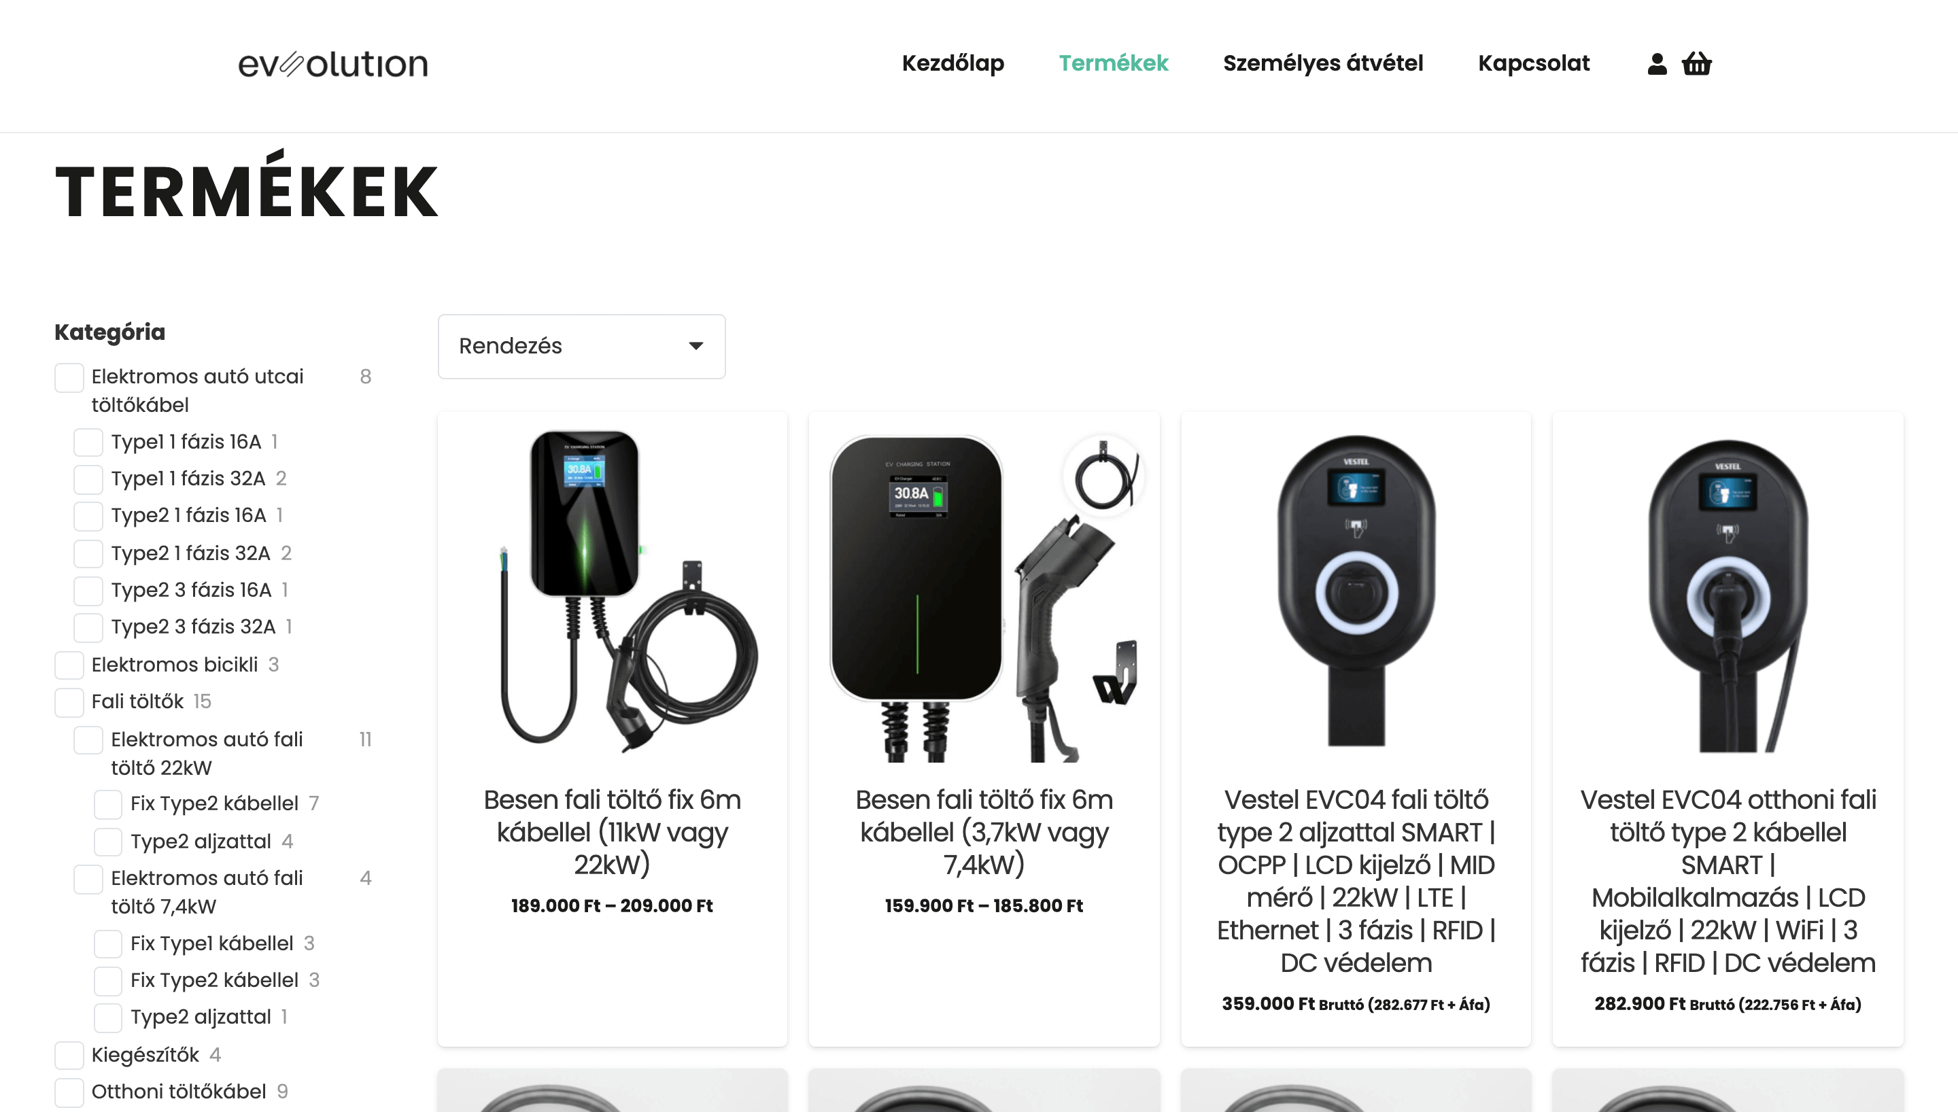Click the Rendezés dropdown arrow
Viewport: 1958px width, 1112px height.
(695, 346)
